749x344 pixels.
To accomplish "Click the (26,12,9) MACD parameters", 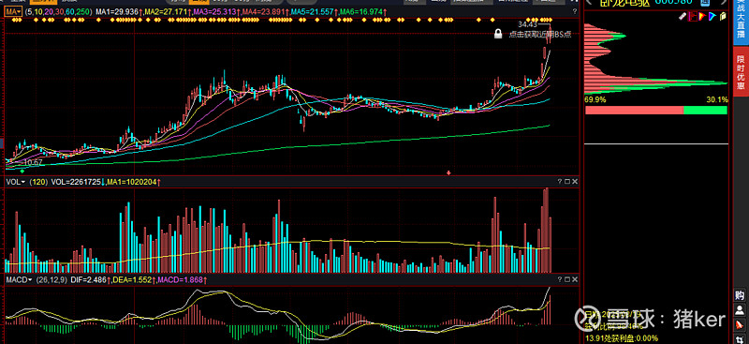I will (x=51, y=279).
